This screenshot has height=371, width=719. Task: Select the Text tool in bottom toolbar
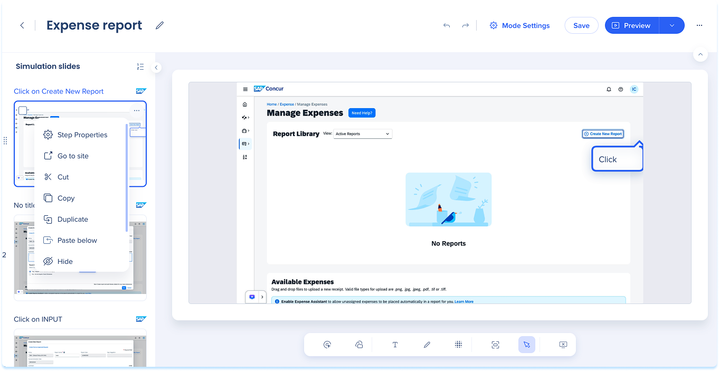point(395,345)
